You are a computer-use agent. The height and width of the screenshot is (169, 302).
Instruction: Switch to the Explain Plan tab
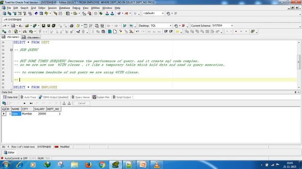(101, 97)
